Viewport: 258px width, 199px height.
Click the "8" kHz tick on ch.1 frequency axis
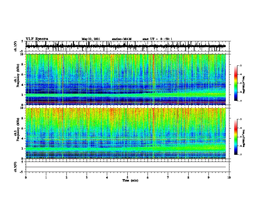click(22, 64)
